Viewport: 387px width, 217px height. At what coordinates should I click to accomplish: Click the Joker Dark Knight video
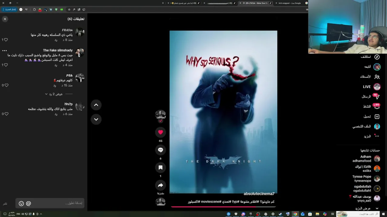pos(223,112)
